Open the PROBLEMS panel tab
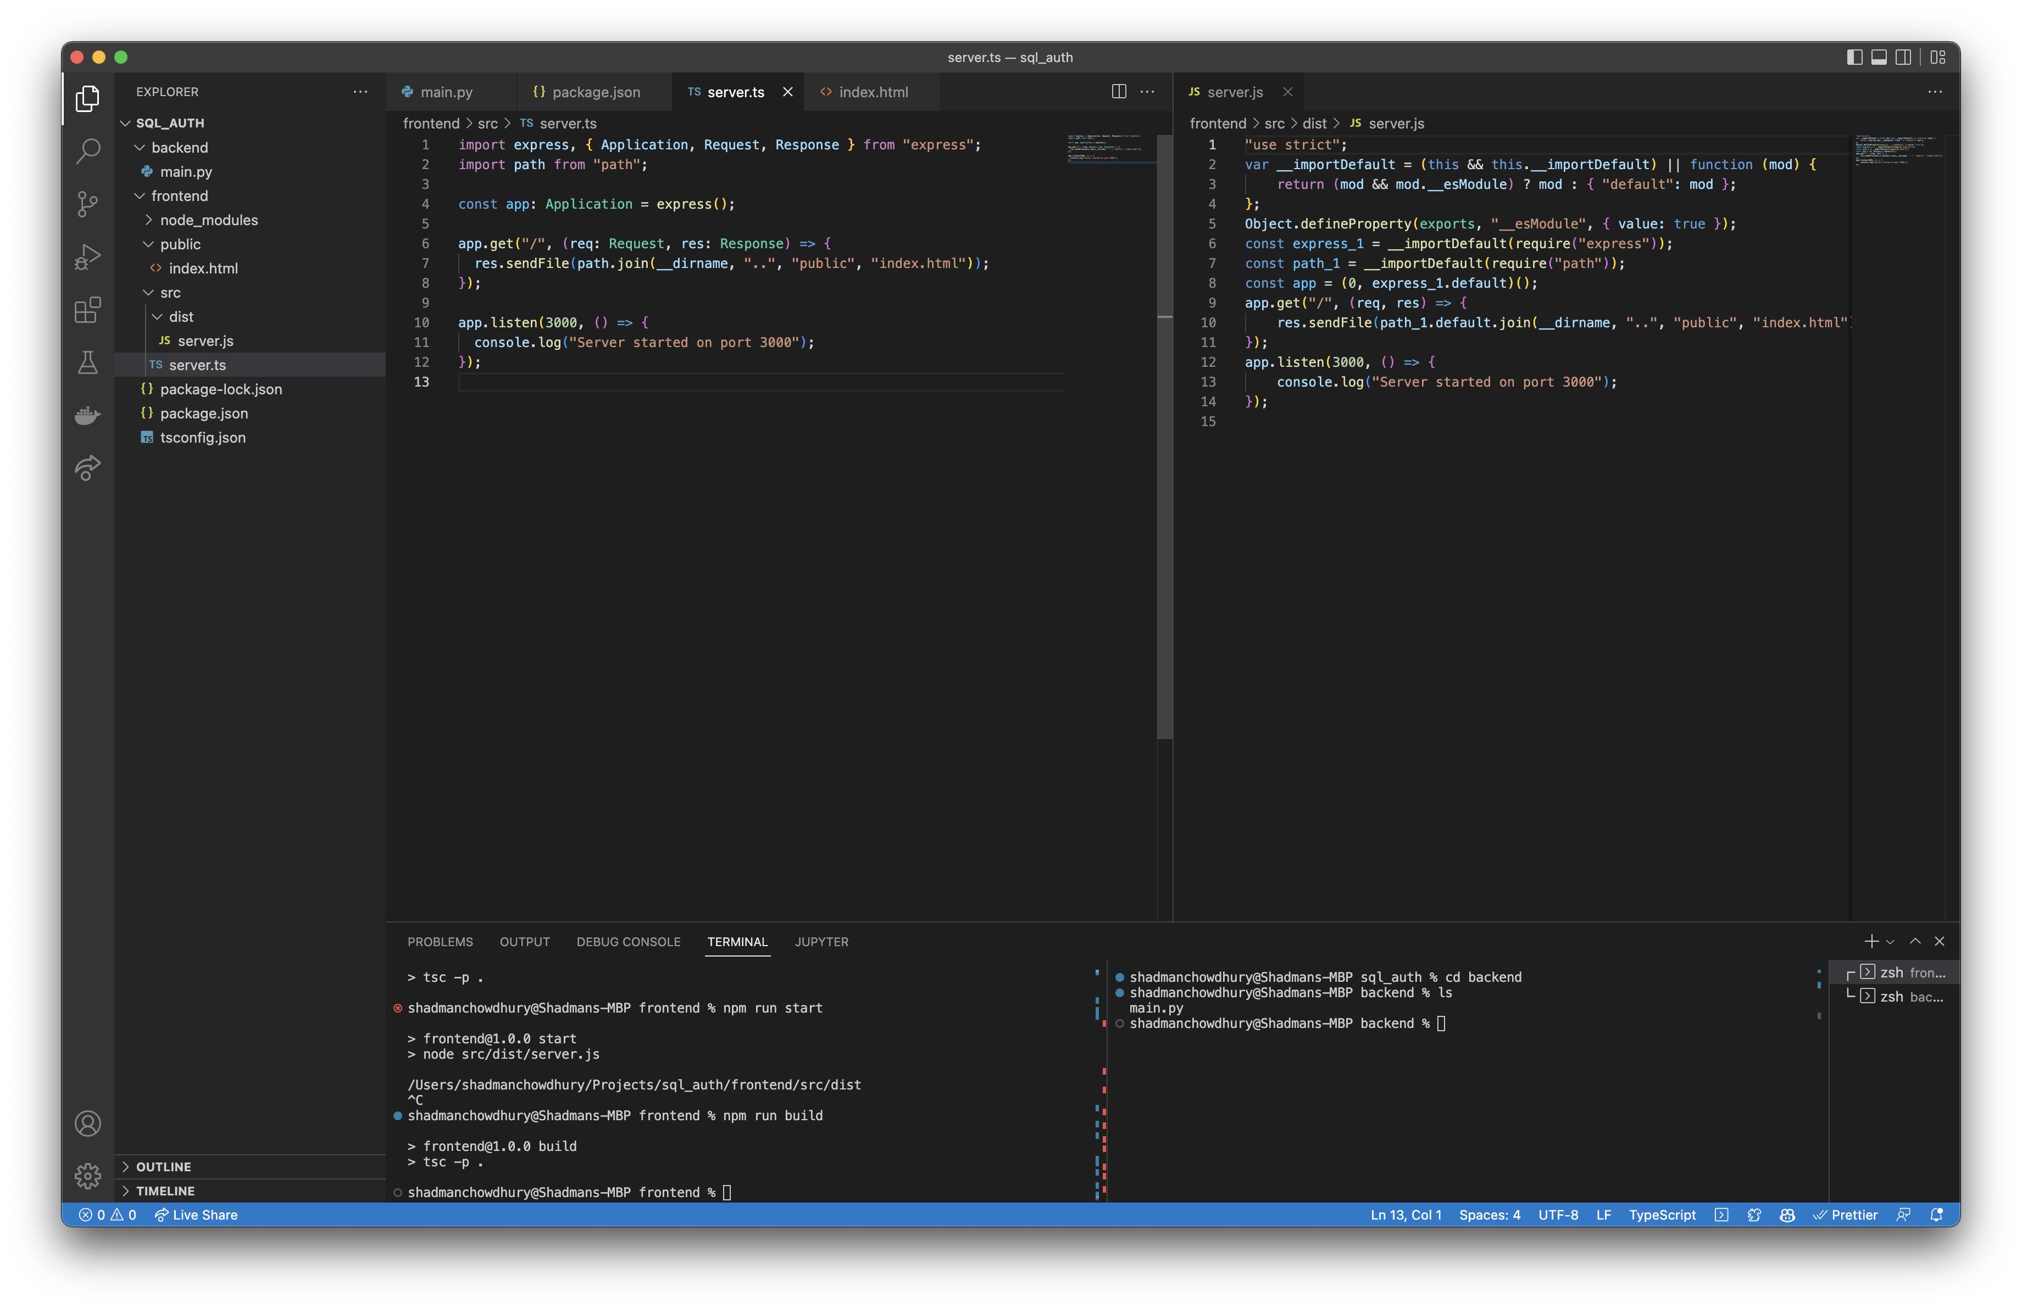 pos(439,941)
